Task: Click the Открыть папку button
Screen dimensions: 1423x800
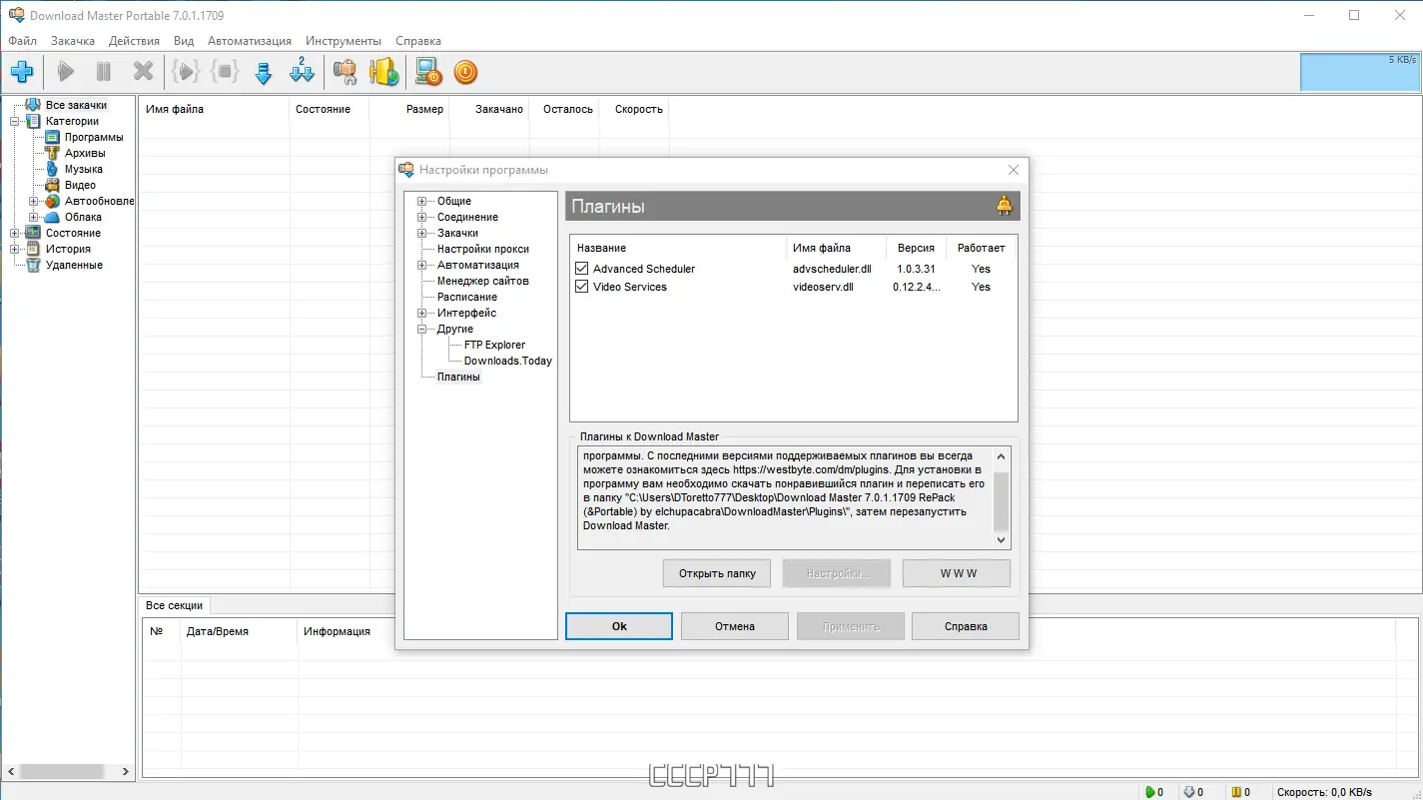Action: tap(717, 573)
